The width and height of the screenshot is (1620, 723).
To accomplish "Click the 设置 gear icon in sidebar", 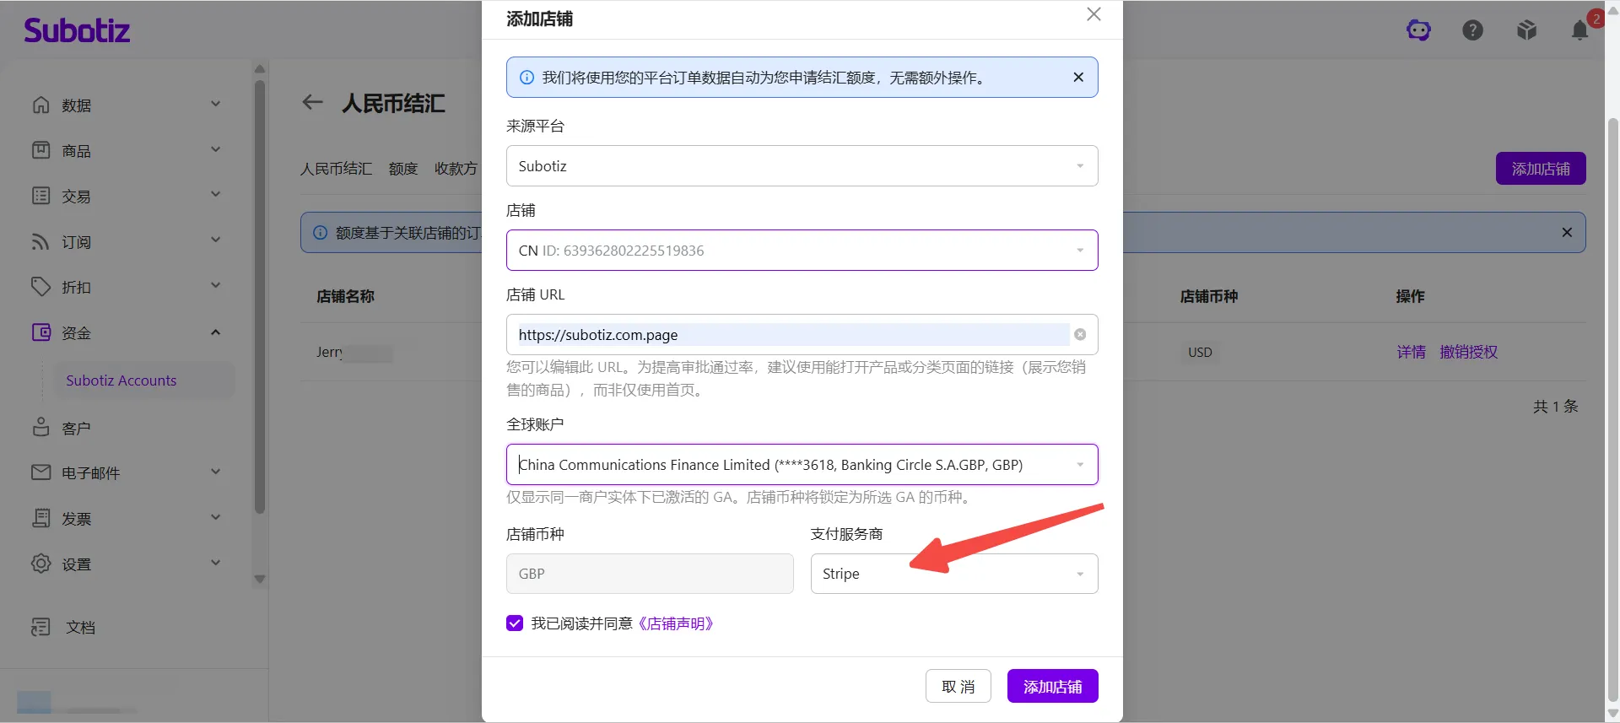I will coord(40,564).
